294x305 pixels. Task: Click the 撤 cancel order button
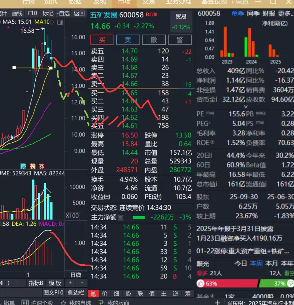[154, 40]
